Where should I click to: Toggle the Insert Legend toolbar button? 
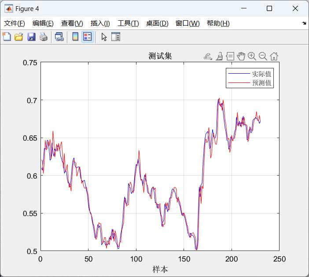coord(87,37)
